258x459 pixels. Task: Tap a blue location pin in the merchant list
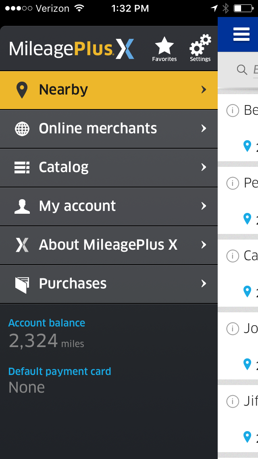coord(247,147)
